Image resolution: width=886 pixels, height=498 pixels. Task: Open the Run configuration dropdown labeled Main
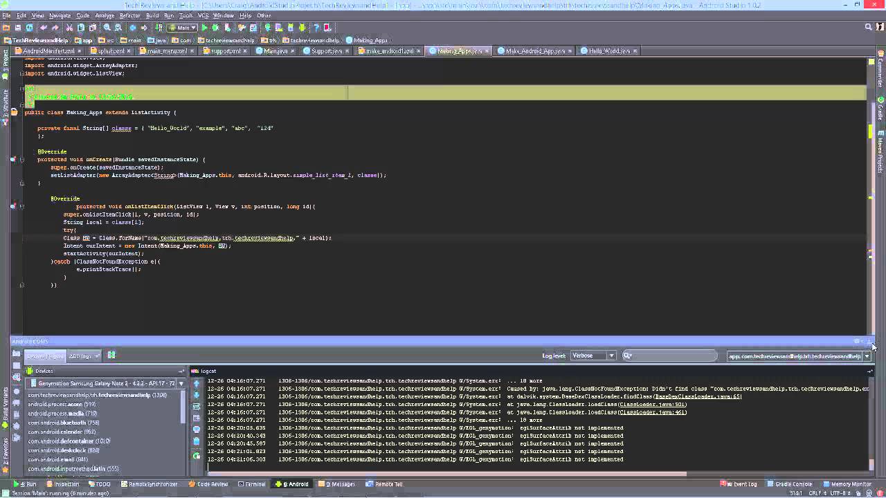click(183, 28)
